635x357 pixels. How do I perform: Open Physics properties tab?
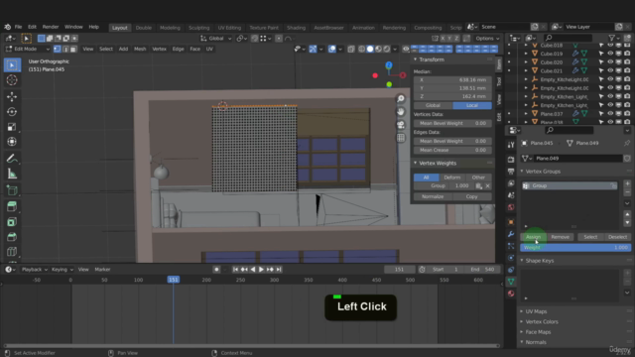pos(511,258)
